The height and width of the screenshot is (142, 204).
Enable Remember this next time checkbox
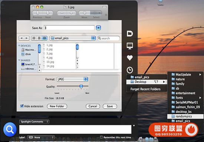(x=101, y=137)
